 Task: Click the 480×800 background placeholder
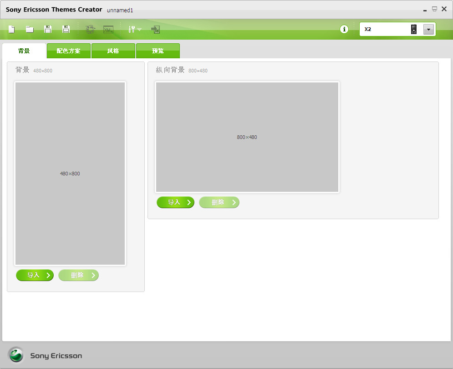click(x=70, y=173)
